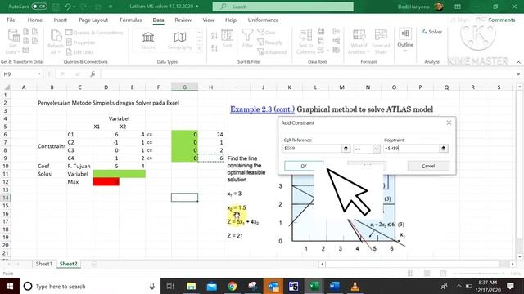Image resolution: width=524 pixels, height=294 pixels.
Task: Sort Z to A descending icon
Action: (215, 48)
